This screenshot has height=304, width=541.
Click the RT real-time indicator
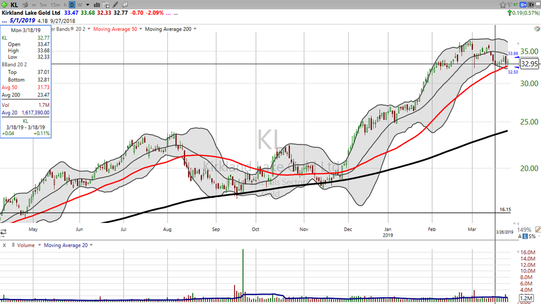(516, 5)
